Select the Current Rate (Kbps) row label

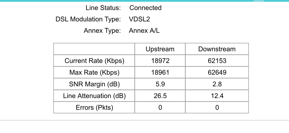94,61
